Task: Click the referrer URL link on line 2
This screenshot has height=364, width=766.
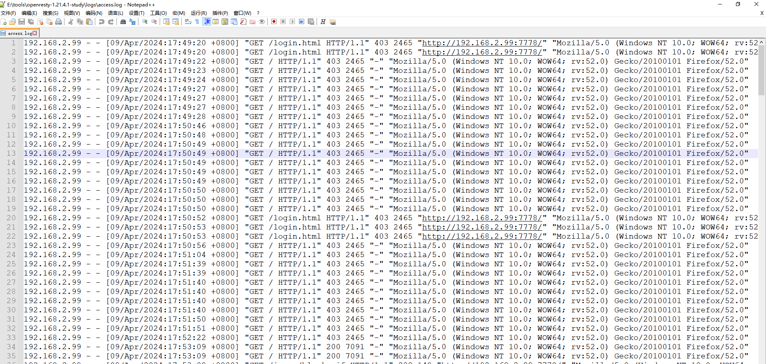Action: [x=482, y=52]
